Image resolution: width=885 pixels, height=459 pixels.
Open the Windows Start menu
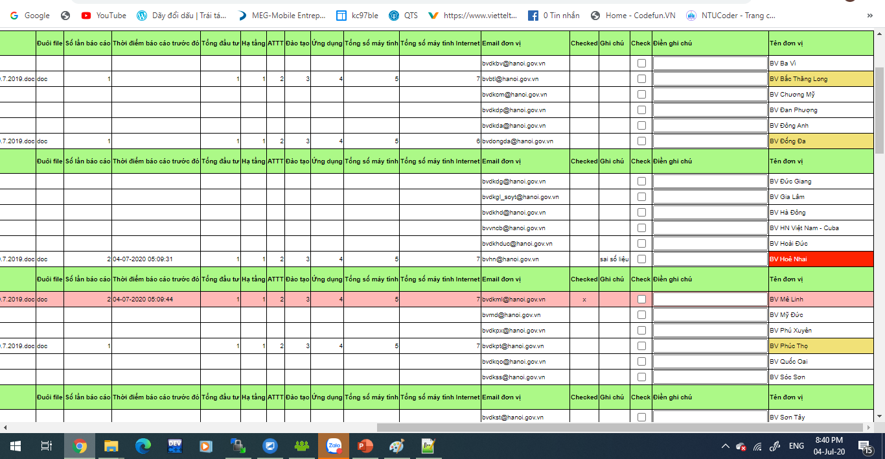(16, 446)
